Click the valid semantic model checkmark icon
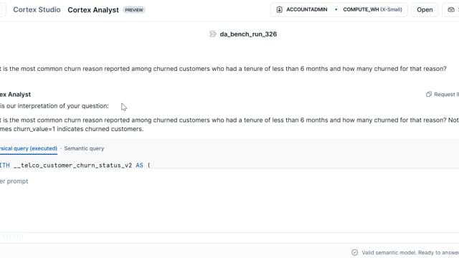Screen dimensions: 459x258 click(x=354, y=252)
